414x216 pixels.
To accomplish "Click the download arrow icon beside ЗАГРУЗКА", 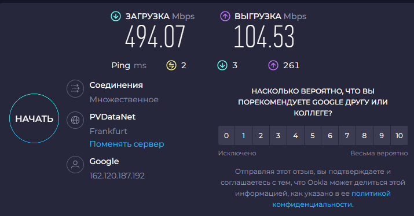I will (x=116, y=16).
